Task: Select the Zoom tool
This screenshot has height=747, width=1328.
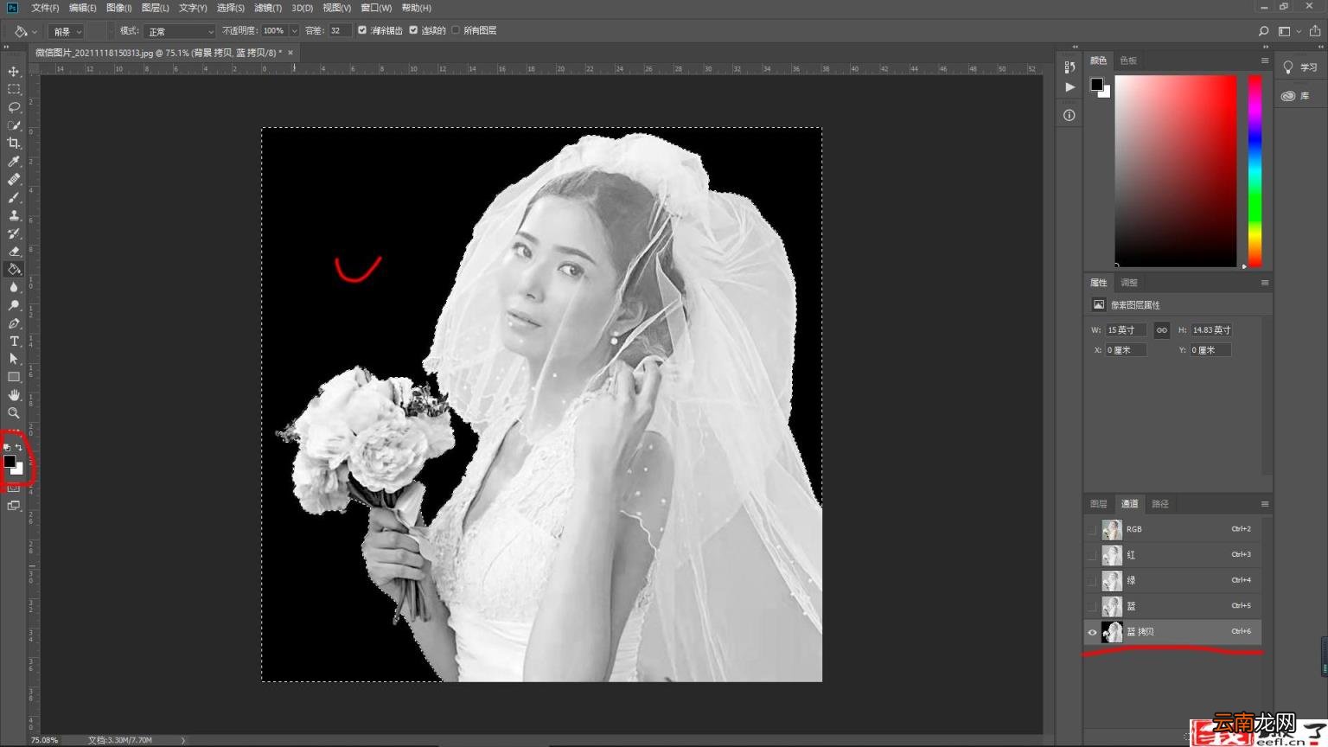Action: [14, 413]
